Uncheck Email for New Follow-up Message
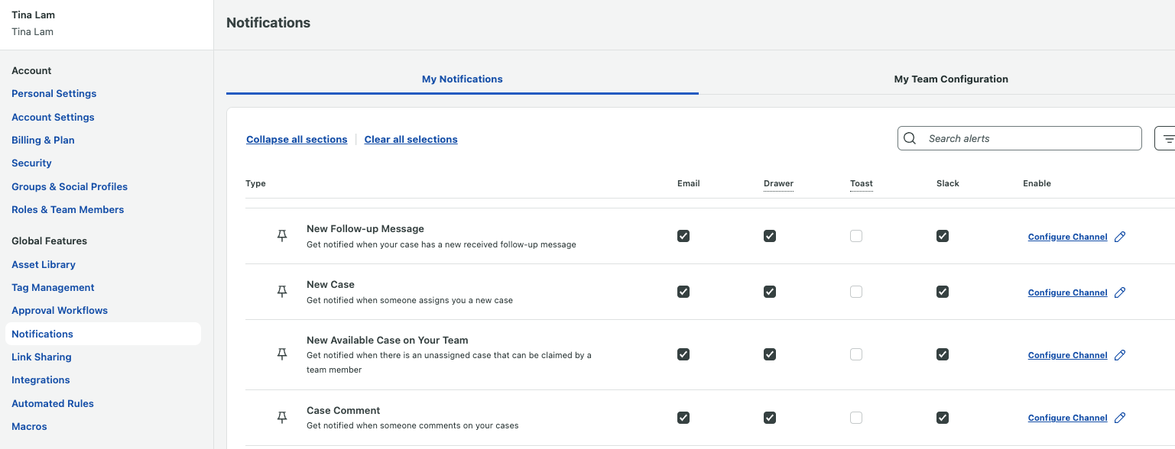The image size is (1175, 449). [683, 236]
